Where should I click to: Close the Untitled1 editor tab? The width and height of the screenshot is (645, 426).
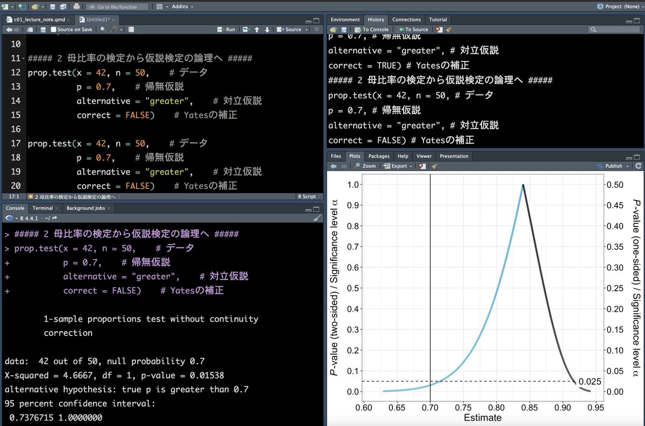(113, 19)
